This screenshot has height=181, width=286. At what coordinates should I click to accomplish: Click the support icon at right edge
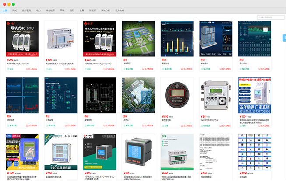click(x=283, y=38)
